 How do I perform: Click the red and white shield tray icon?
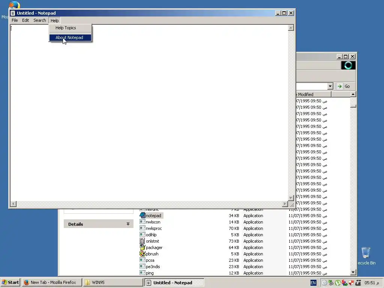click(x=351, y=283)
